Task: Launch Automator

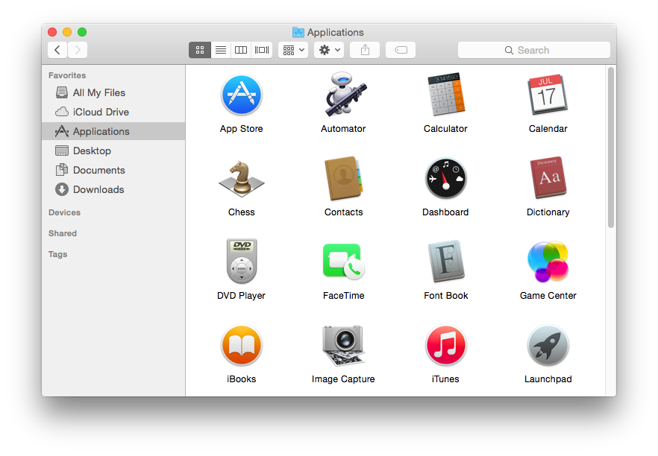Action: coord(343,95)
